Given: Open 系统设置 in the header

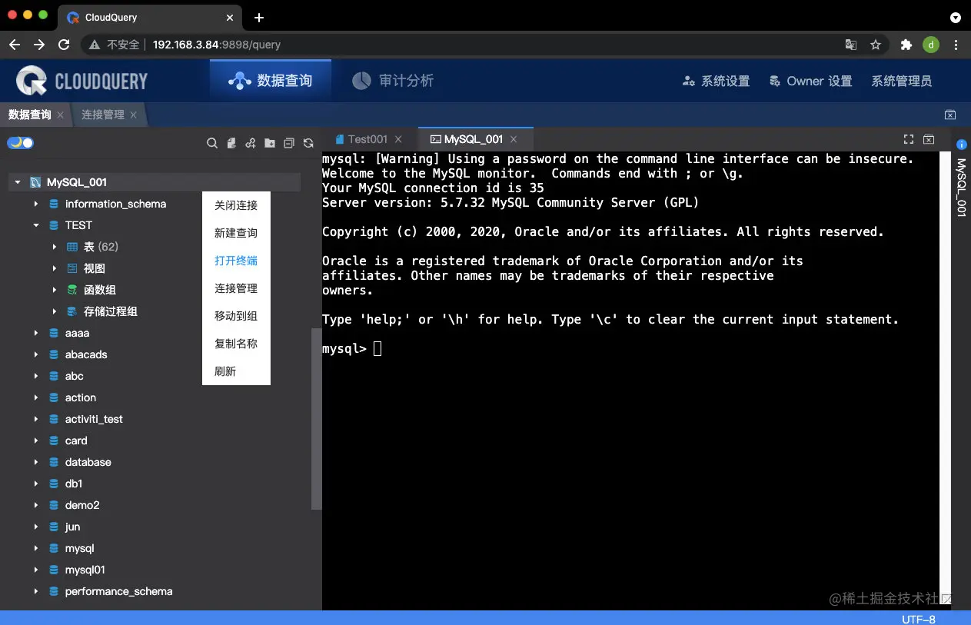Looking at the screenshot, I should 716,81.
